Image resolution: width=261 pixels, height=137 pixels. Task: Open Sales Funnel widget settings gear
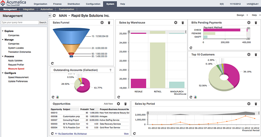pos(102,23)
